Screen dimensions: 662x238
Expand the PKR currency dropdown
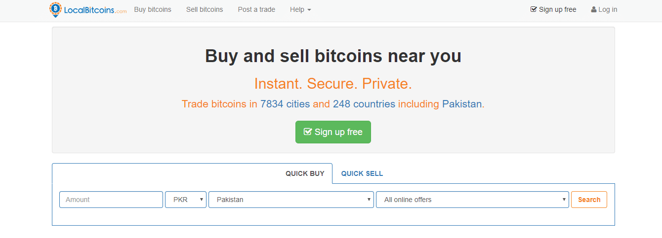pyautogui.click(x=186, y=200)
